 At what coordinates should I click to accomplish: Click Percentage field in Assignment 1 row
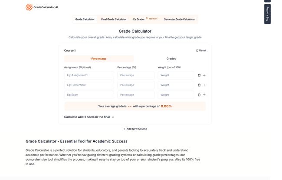click(136, 75)
